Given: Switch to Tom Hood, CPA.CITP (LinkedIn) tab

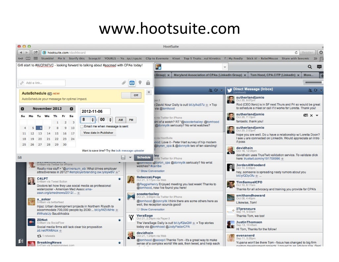Looking at the screenshot, I should (273, 75).
